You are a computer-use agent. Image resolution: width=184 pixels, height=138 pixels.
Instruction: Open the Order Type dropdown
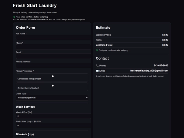52,98
